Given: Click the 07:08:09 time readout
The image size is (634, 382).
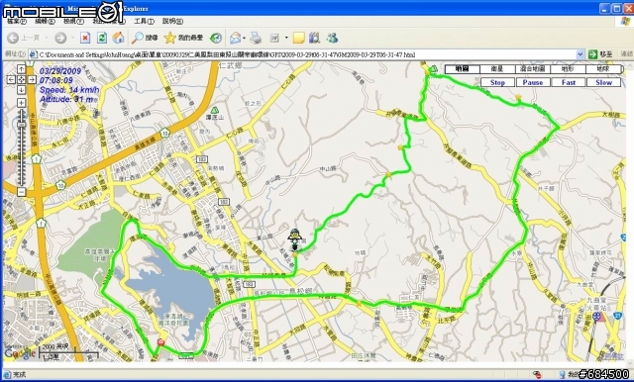Looking at the screenshot, I should pyautogui.click(x=56, y=80).
